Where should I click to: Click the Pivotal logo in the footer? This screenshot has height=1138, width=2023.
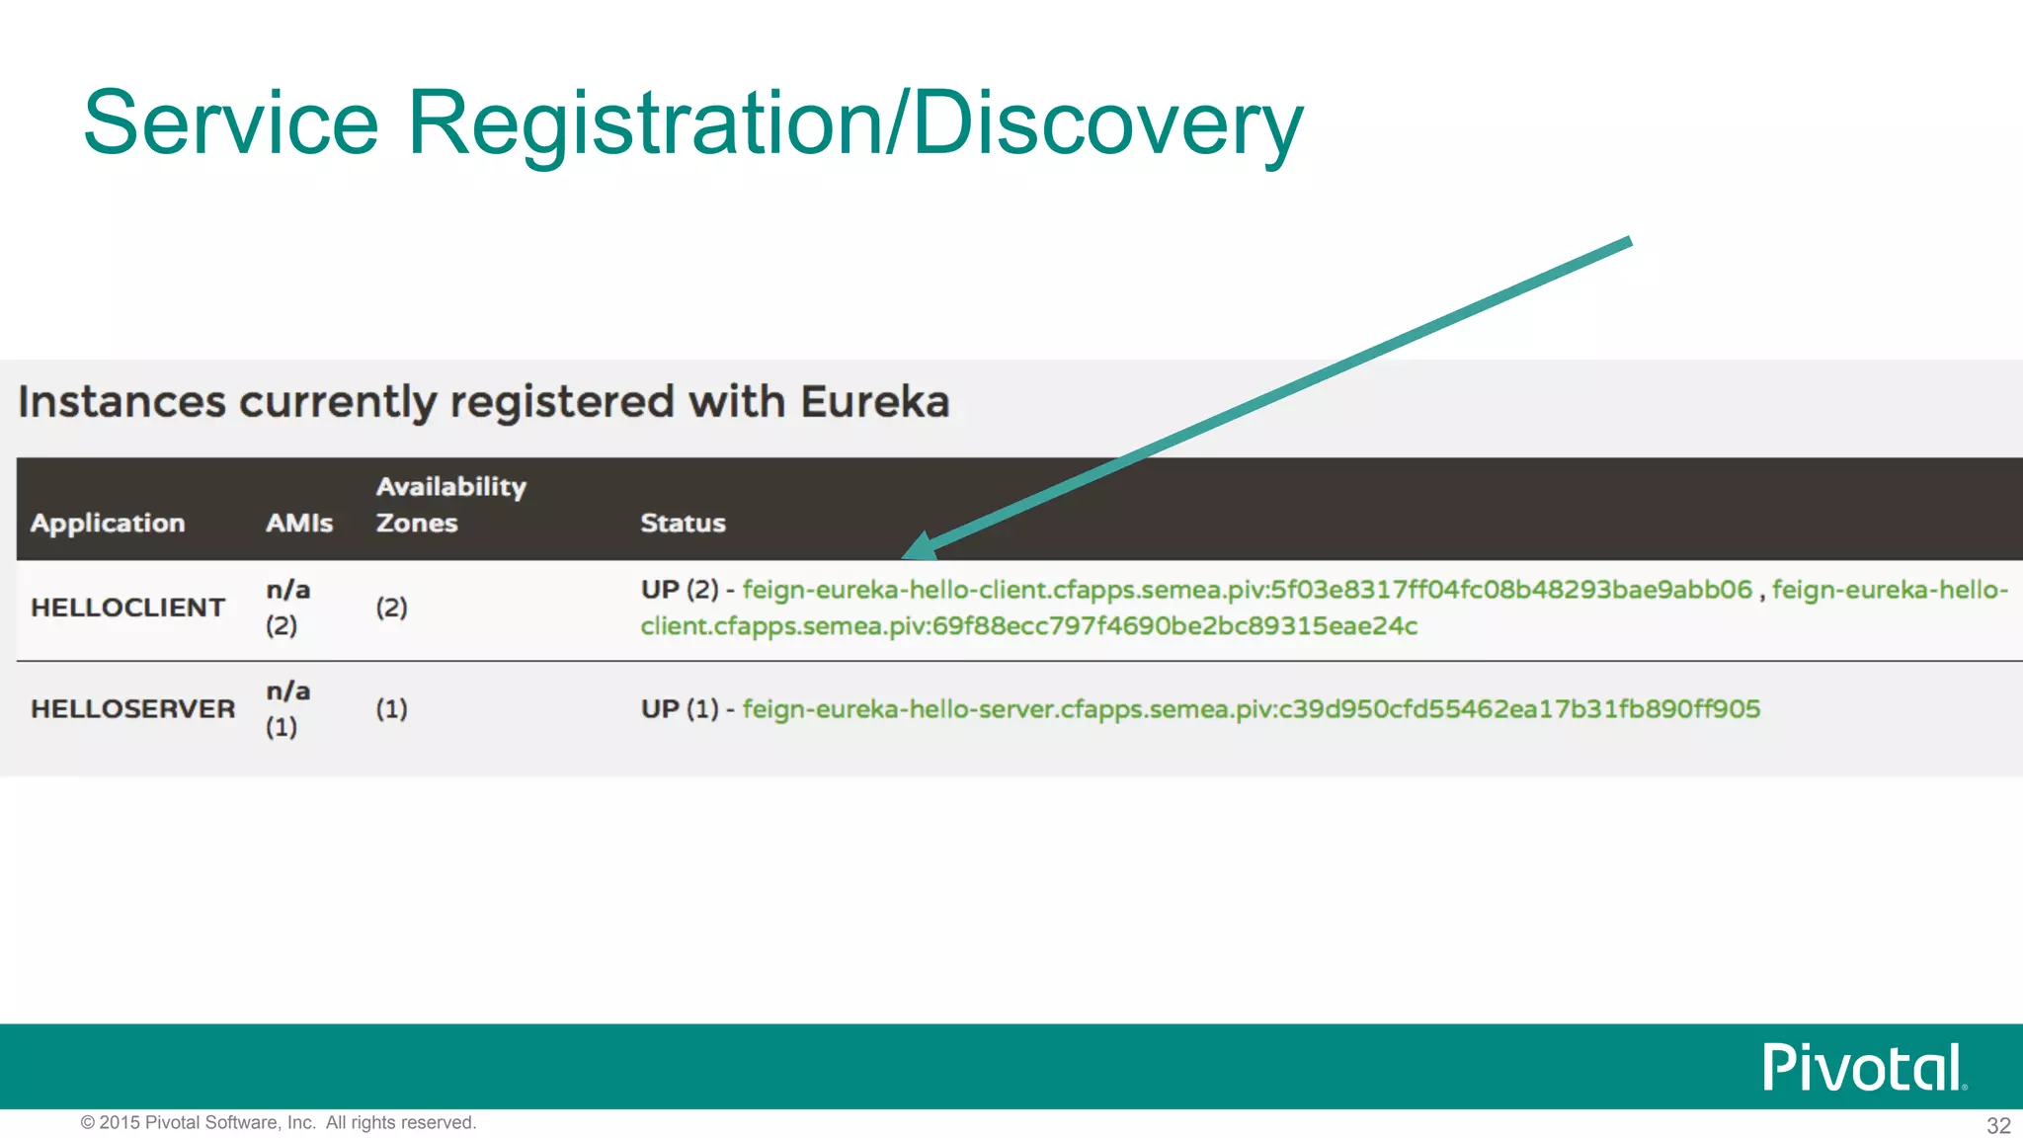pyautogui.click(x=1865, y=1067)
